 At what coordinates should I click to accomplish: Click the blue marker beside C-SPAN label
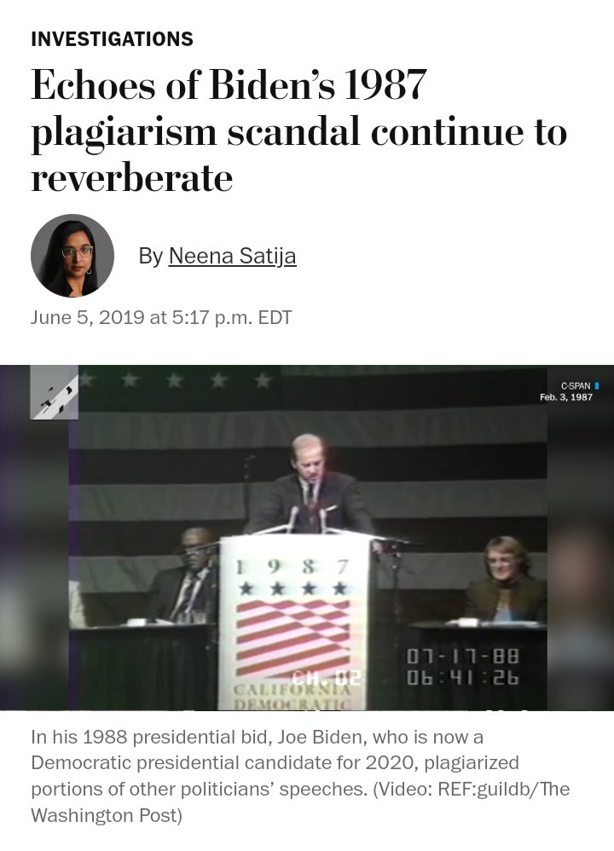[597, 386]
